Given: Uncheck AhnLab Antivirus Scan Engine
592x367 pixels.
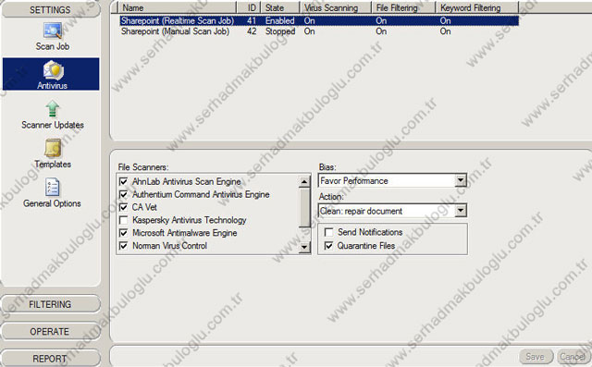Looking at the screenshot, I should [123, 182].
